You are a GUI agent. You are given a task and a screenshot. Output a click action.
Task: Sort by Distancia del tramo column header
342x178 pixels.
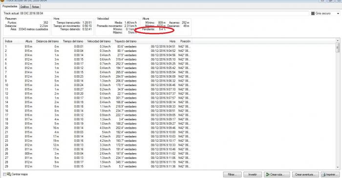coord(47,41)
